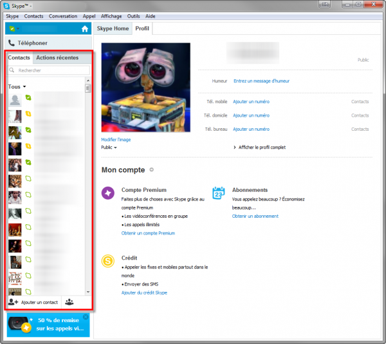Click the Abonnements calendar icon
386x344 pixels.
coord(219,193)
